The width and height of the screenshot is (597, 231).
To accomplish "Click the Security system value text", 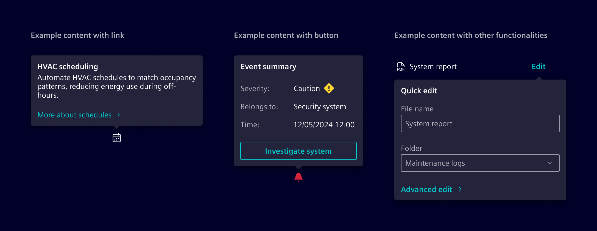I will click(320, 106).
